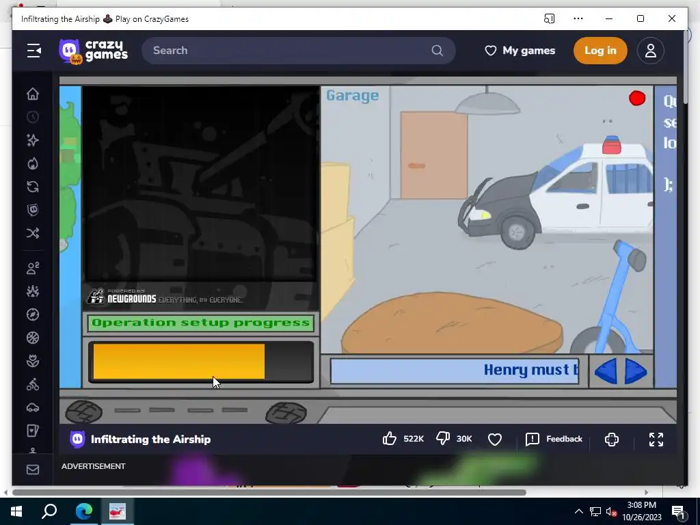Open the CrazyGames logo home link
Viewport: 700px width, 525px height.
coord(93,51)
